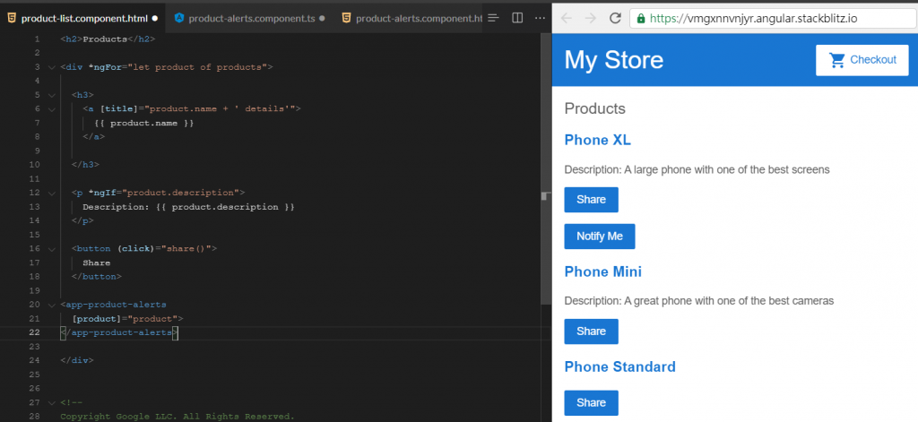Viewport: 918px width, 422px height.
Task: Click the shopping cart icon
Action: (x=837, y=60)
